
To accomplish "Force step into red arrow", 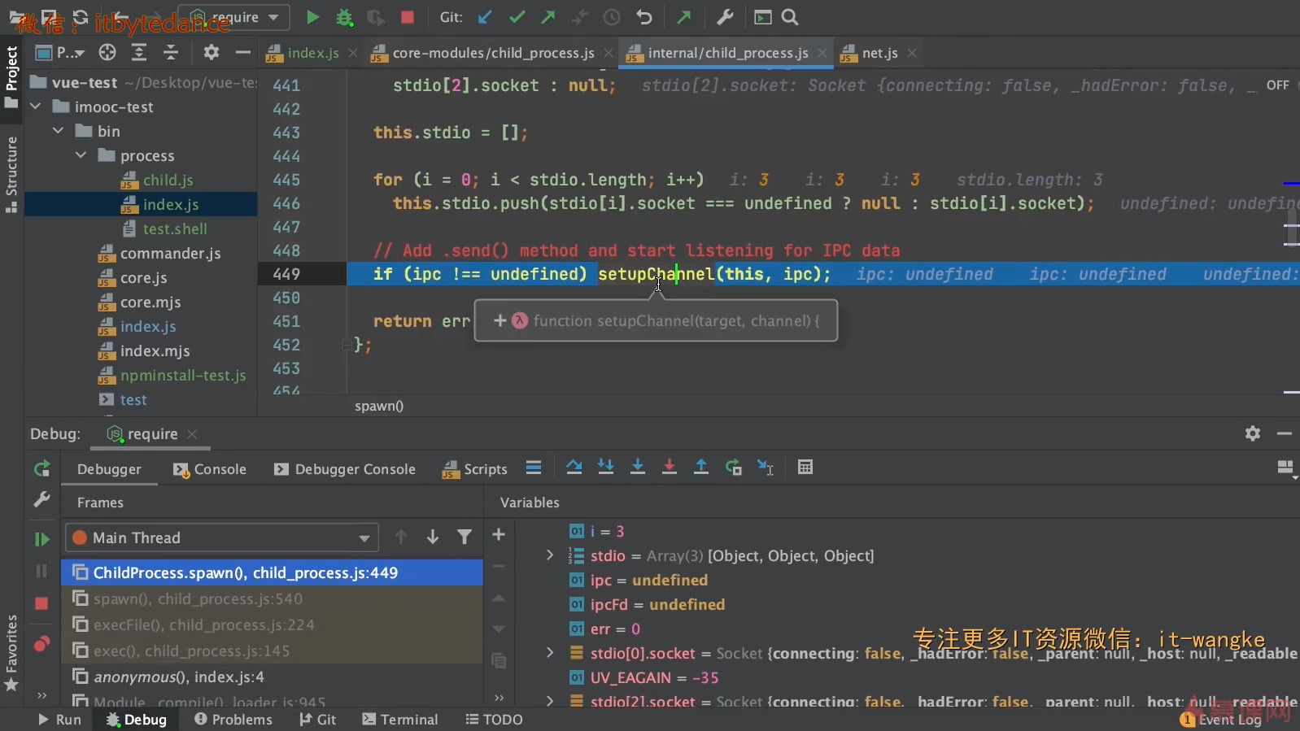I will point(670,468).
